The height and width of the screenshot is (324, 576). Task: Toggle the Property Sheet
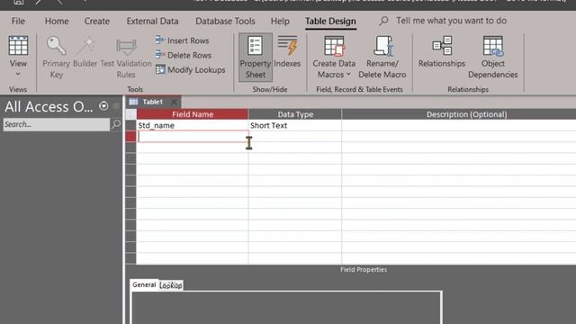coord(256,57)
